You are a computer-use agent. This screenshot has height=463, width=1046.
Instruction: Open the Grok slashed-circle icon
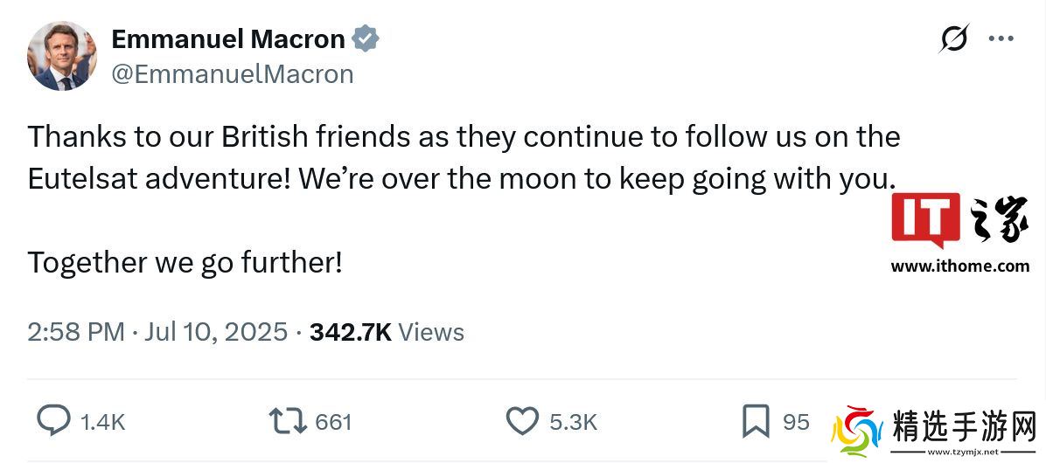point(954,38)
